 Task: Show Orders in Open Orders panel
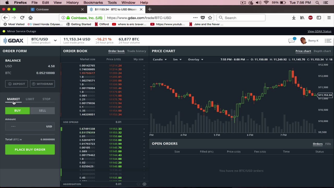click(318, 144)
